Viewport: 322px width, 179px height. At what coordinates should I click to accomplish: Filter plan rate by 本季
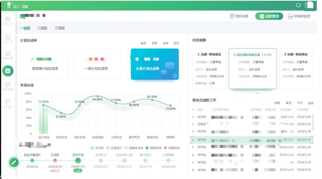point(154,43)
